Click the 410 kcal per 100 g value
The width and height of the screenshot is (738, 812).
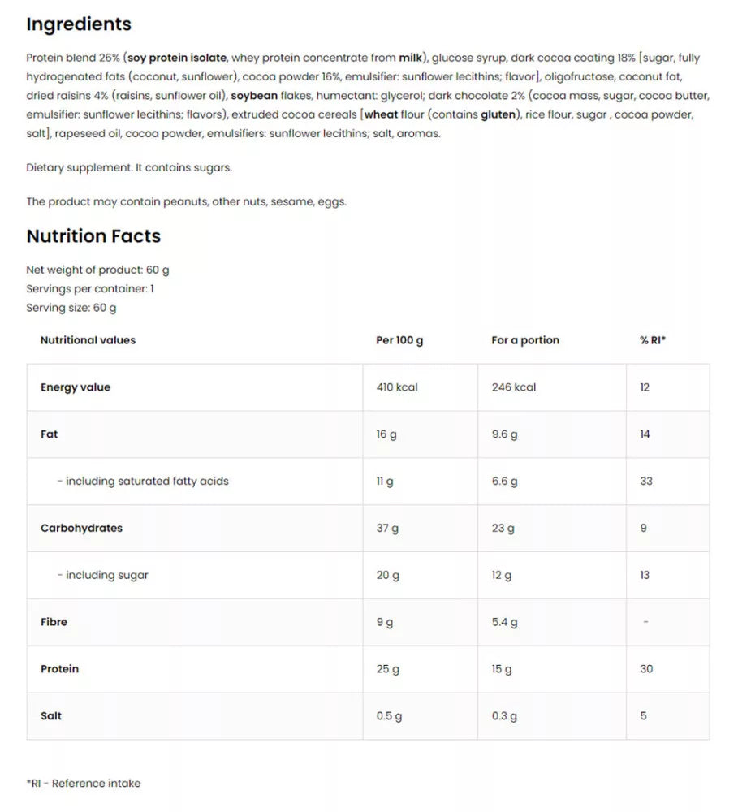397,387
